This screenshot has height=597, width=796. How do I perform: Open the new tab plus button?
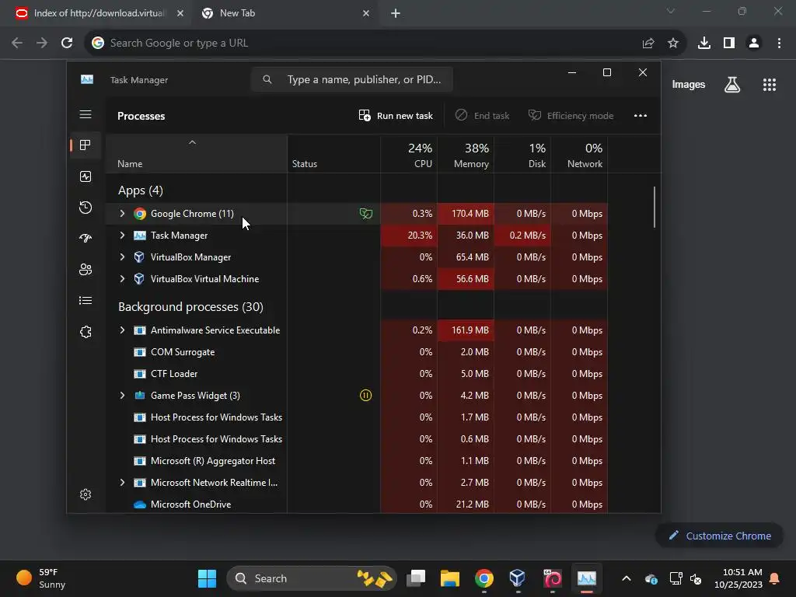pos(396,14)
